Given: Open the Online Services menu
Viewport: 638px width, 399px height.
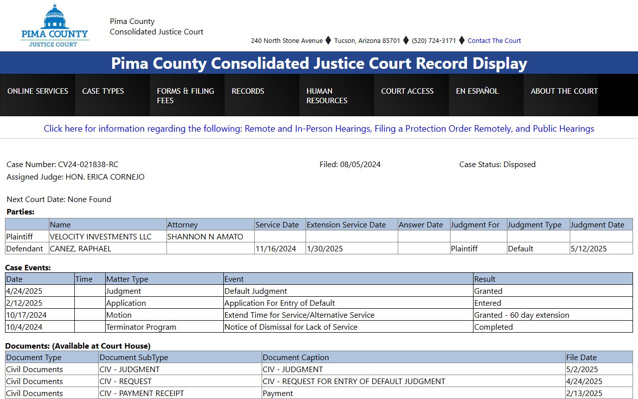Looking at the screenshot, I should point(37,95).
